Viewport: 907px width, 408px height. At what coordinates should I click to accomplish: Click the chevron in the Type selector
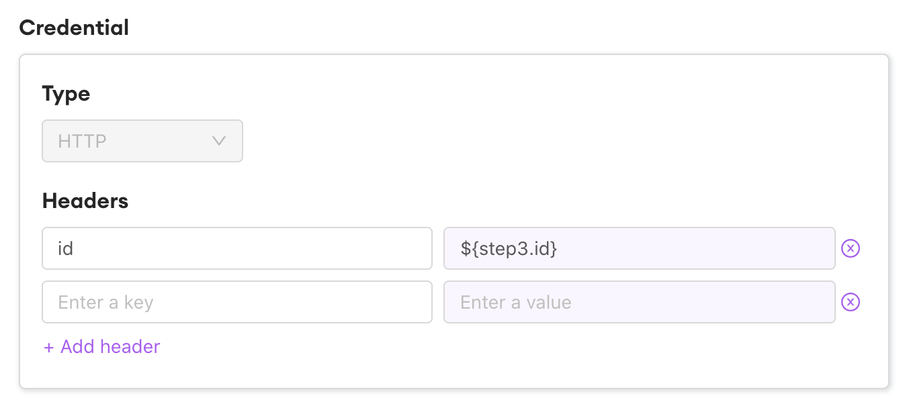218,141
